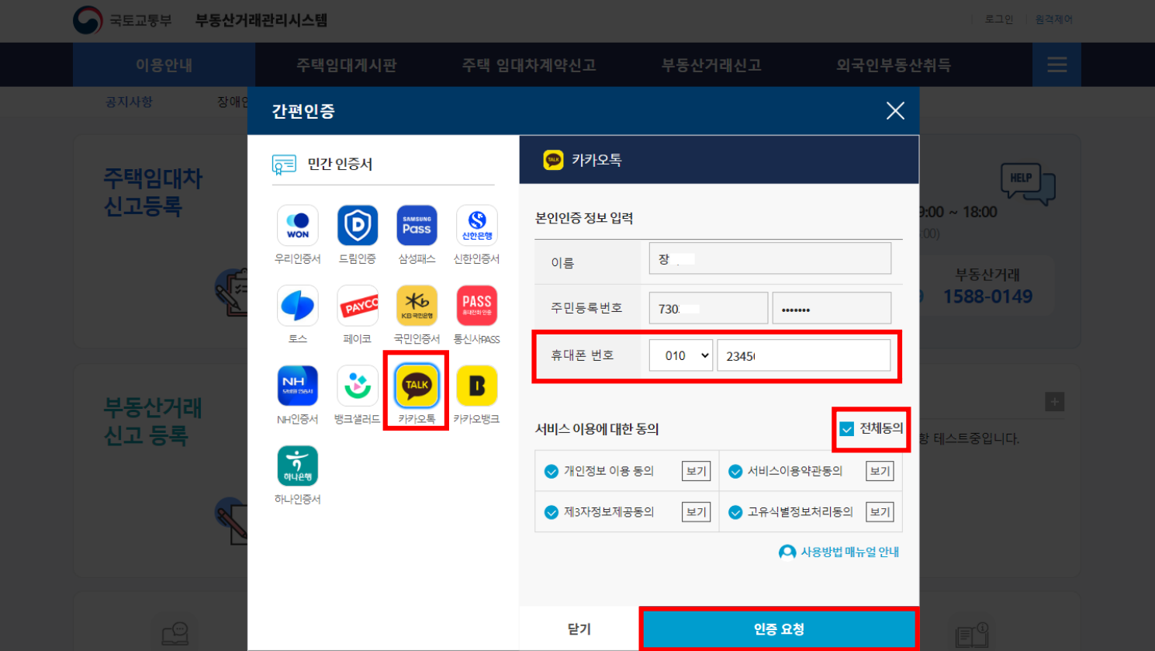Click 보기 for 제3자정보제공동의
The width and height of the screenshot is (1155, 651).
click(x=696, y=512)
